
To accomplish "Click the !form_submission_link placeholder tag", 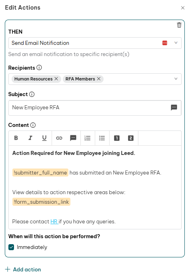I will [41, 202].
